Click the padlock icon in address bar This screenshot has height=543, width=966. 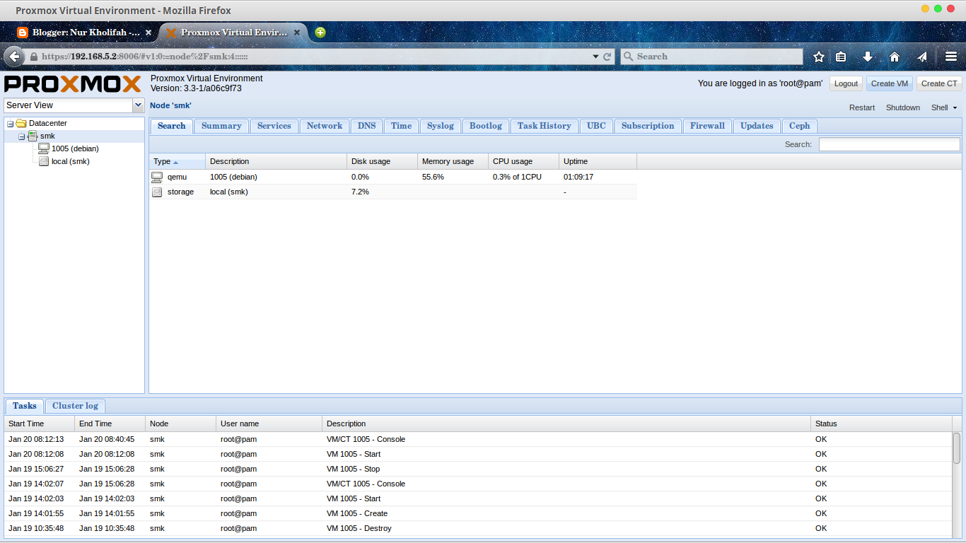[x=33, y=57]
